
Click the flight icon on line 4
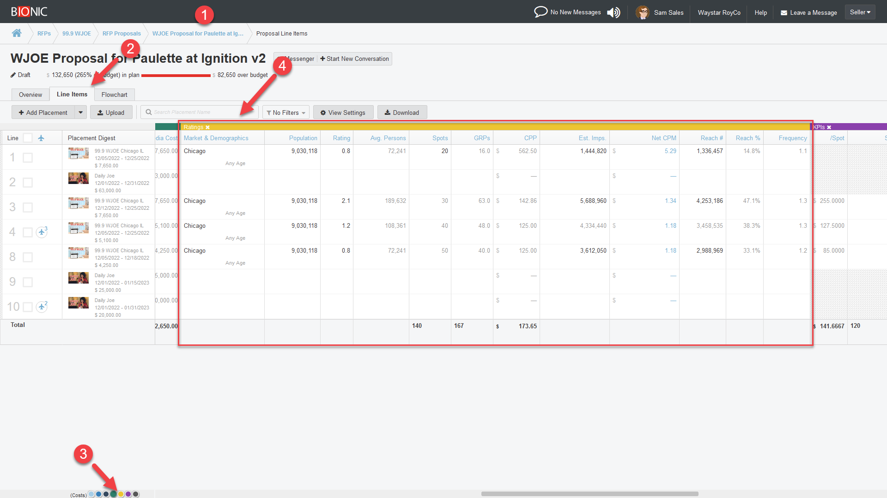42,232
